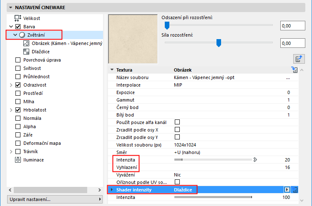
Task: Click the Směr +U (nahoru) value
Action: coord(187,152)
